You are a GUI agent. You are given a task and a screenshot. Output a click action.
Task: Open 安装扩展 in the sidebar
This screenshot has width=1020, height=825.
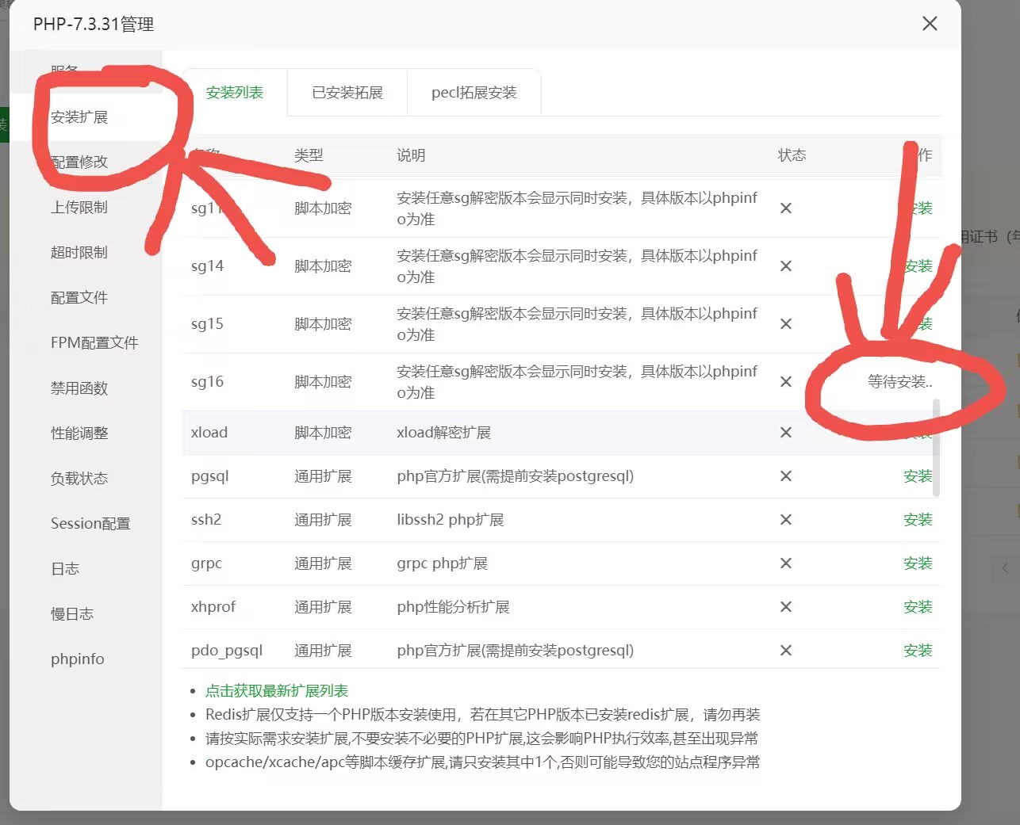(79, 117)
